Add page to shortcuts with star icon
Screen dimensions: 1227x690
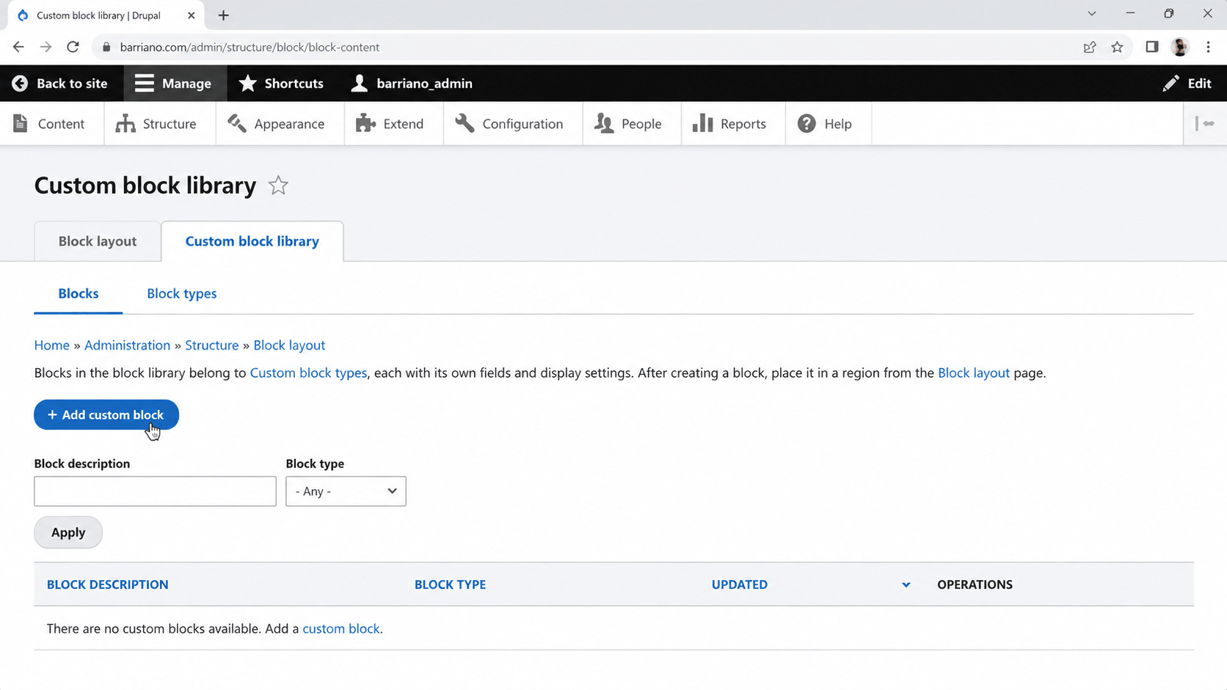pyautogui.click(x=278, y=186)
